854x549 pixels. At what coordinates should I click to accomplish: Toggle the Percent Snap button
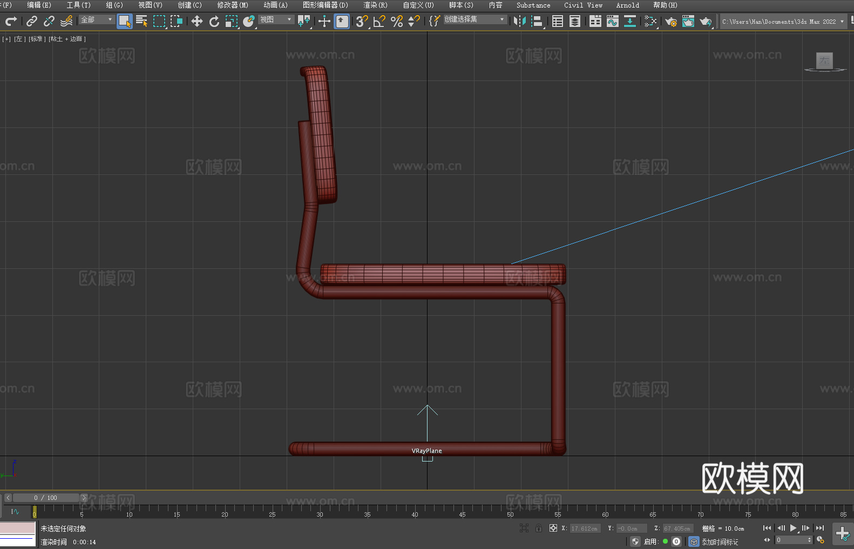397,21
